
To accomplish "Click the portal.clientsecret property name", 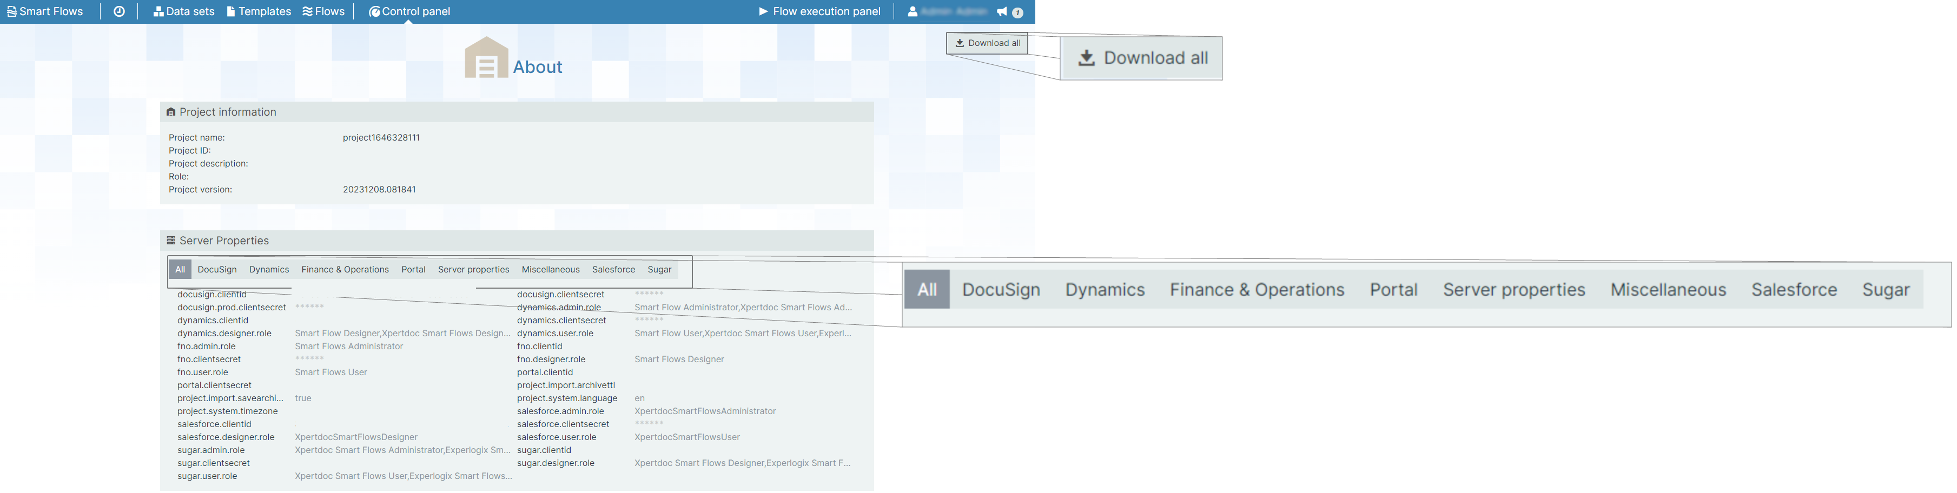I will click(214, 385).
